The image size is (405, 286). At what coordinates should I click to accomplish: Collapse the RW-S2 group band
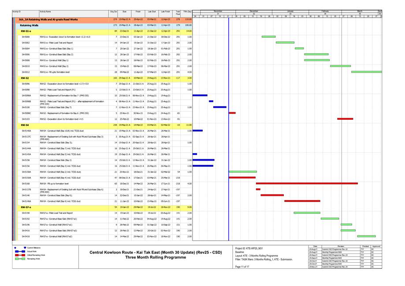tap(25, 78)
